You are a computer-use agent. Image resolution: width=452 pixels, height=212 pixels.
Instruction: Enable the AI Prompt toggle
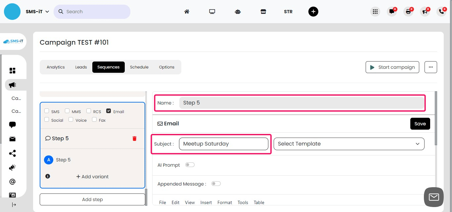pos(190,164)
